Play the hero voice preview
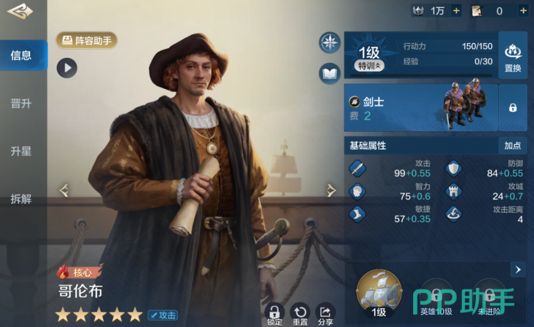This screenshot has width=534, height=327. click(67, 68)
